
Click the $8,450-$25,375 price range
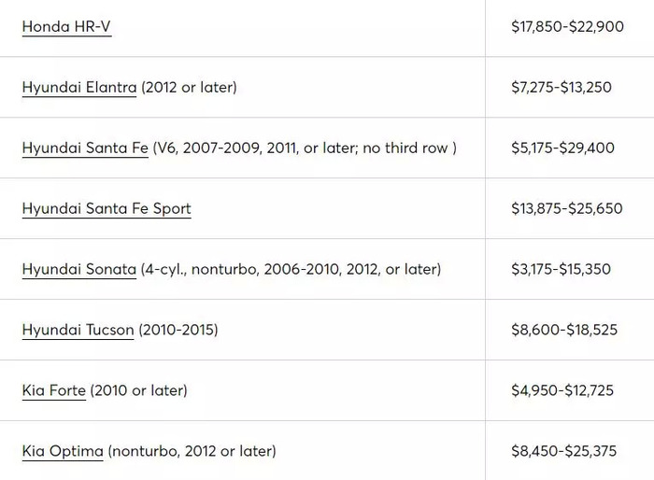(564, 451)
